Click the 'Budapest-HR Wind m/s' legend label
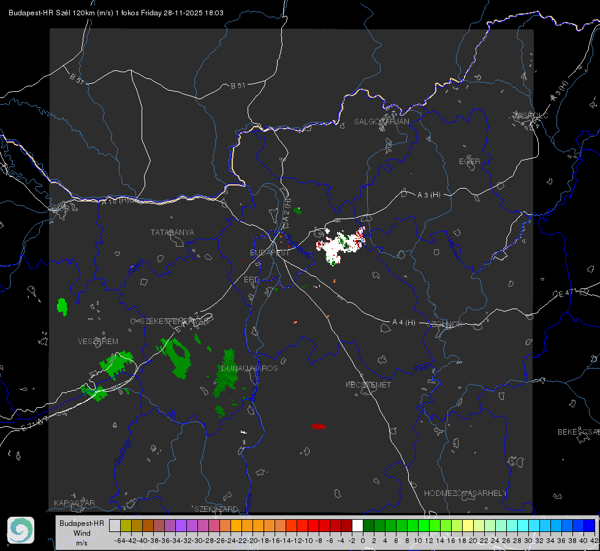Viewport: 600px width, 551px height. point(82,533)
